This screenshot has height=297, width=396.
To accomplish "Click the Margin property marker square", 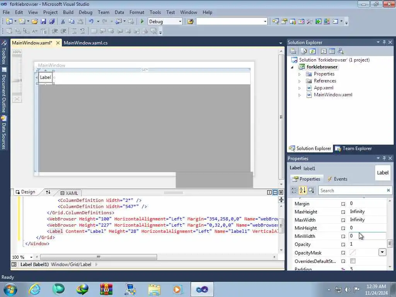I will pos(343,204).
